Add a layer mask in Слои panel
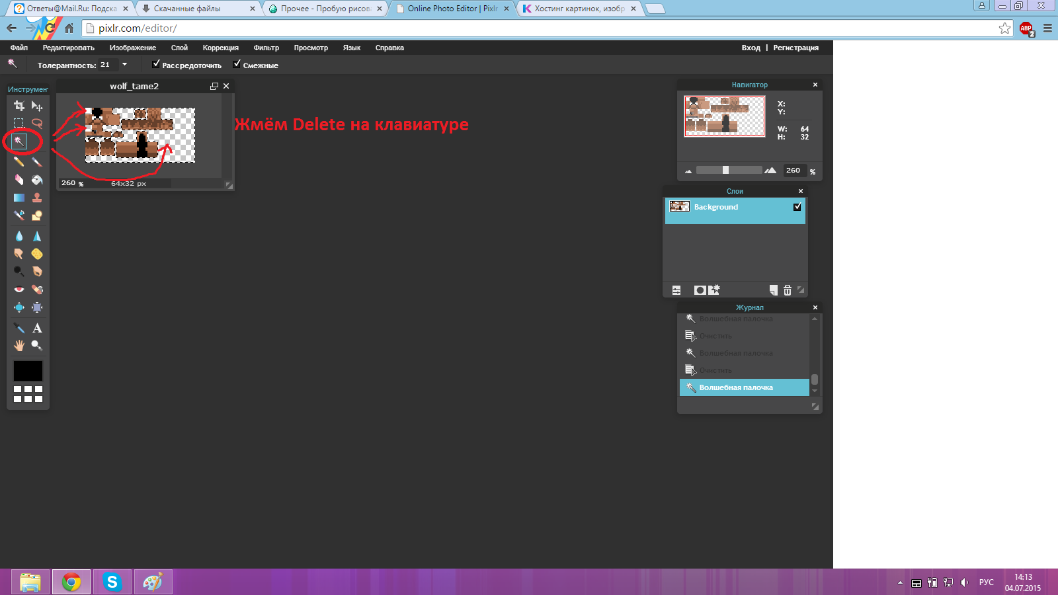 coord(700,290)
